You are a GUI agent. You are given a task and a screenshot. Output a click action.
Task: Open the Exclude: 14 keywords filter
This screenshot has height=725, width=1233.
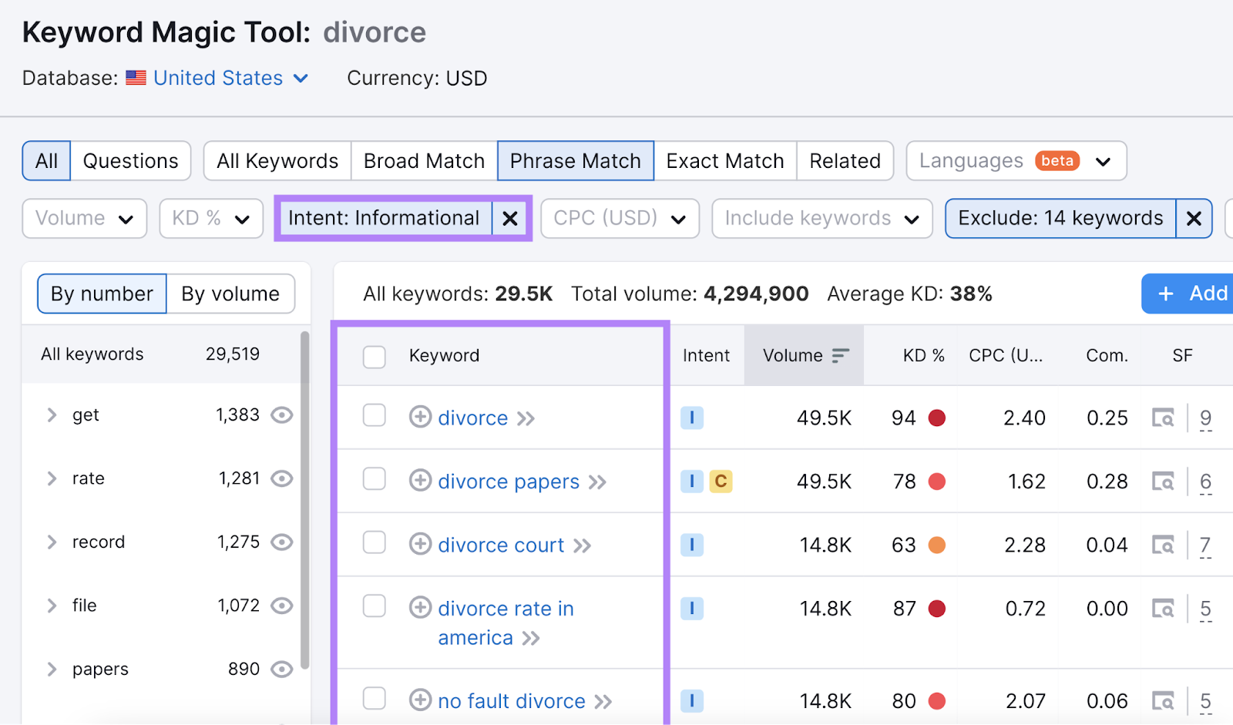click(x=1060, y=219)
